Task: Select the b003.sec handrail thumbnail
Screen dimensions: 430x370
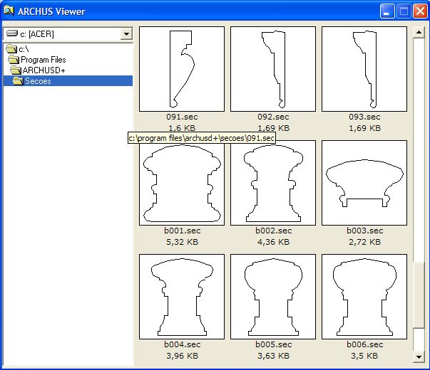Action: click(364, 183)
